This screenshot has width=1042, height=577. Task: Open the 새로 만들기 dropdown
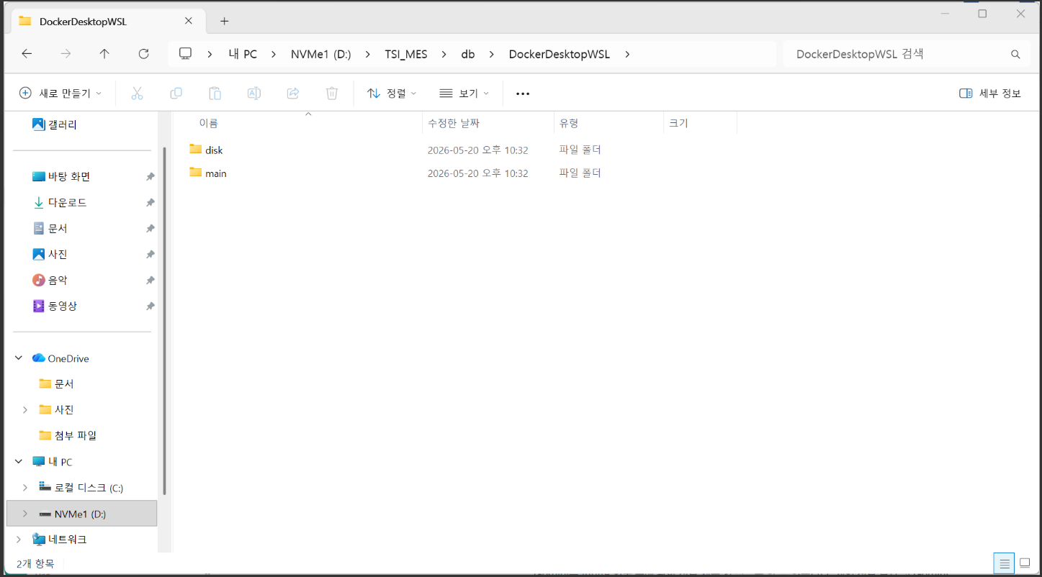coord(60,94)
